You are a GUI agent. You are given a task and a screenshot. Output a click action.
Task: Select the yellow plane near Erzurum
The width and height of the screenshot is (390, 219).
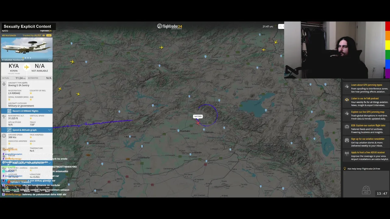tap(161, 47)
